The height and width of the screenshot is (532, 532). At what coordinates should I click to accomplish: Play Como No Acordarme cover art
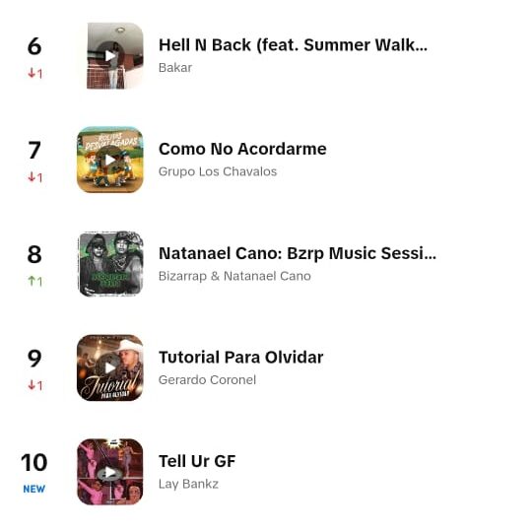point(110,160)
